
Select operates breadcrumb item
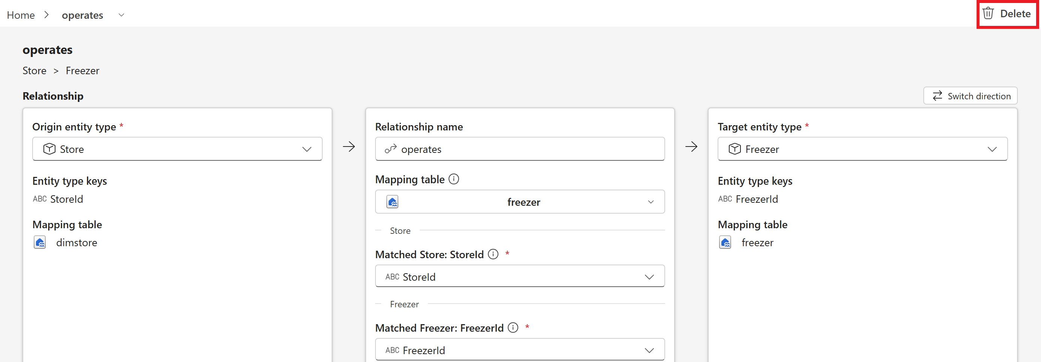(x=82, y=15)
